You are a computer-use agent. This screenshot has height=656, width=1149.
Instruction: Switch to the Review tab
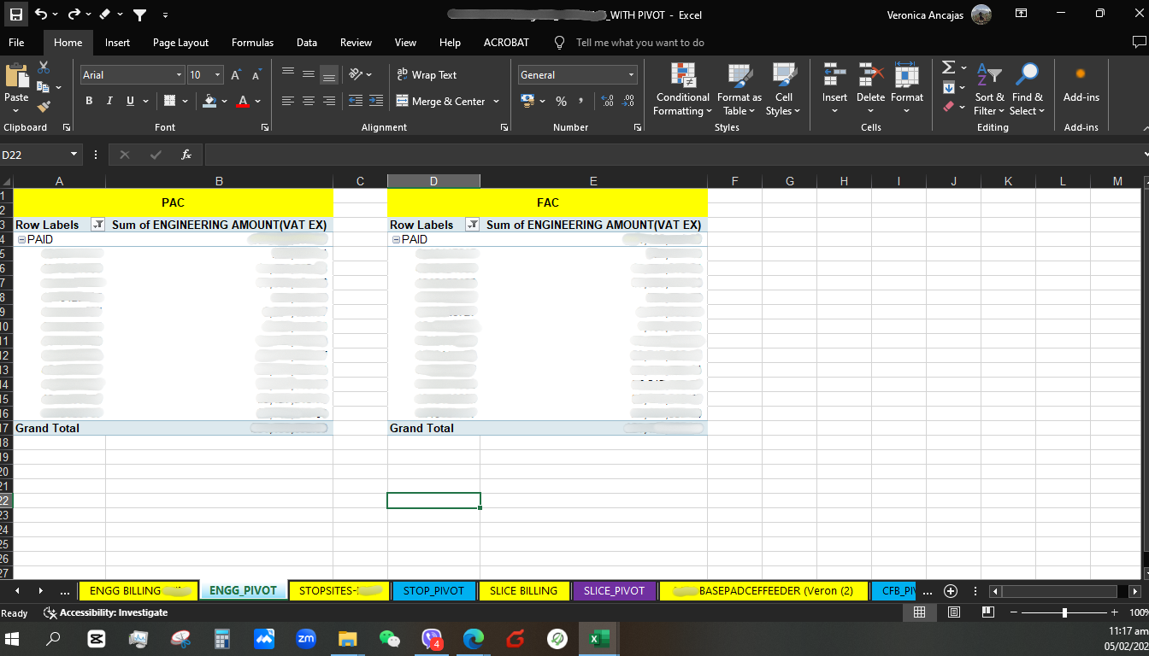click(x=356, y=42)
